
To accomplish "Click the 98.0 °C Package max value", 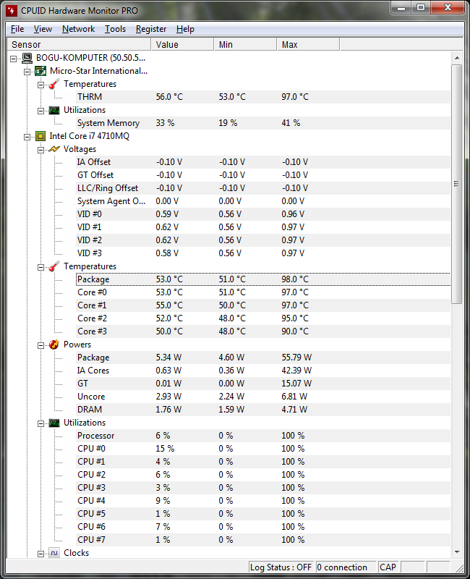I will coord(295,279).
